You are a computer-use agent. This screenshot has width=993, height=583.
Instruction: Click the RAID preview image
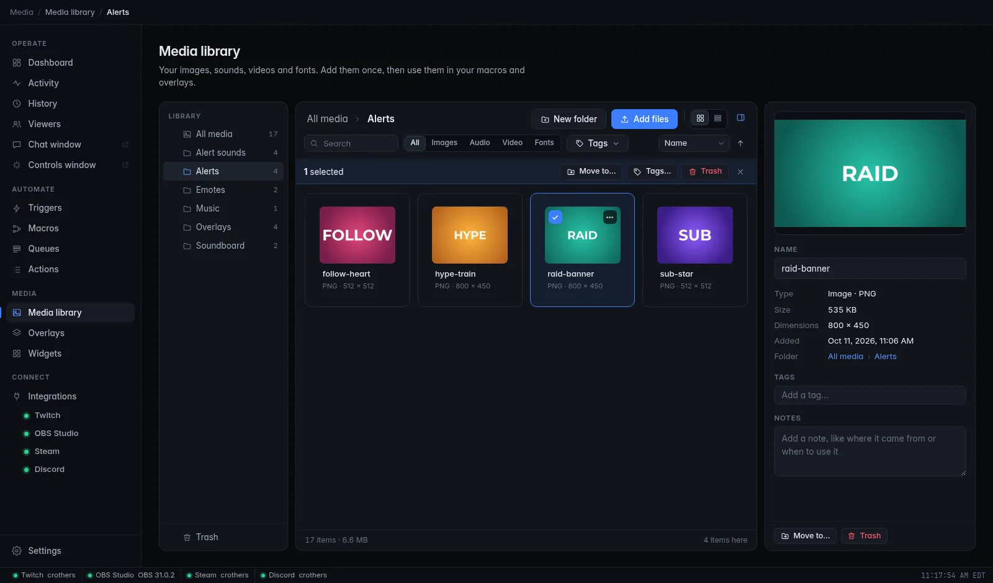pyautogui.click(x=870, y=173)
